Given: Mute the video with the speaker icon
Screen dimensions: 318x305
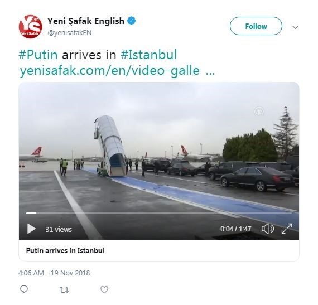Looking at the screenshot, I should pos(268,229).
